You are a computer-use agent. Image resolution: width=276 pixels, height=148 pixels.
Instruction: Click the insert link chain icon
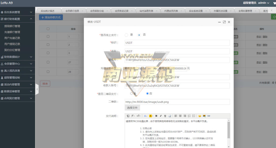click(209, 116)
